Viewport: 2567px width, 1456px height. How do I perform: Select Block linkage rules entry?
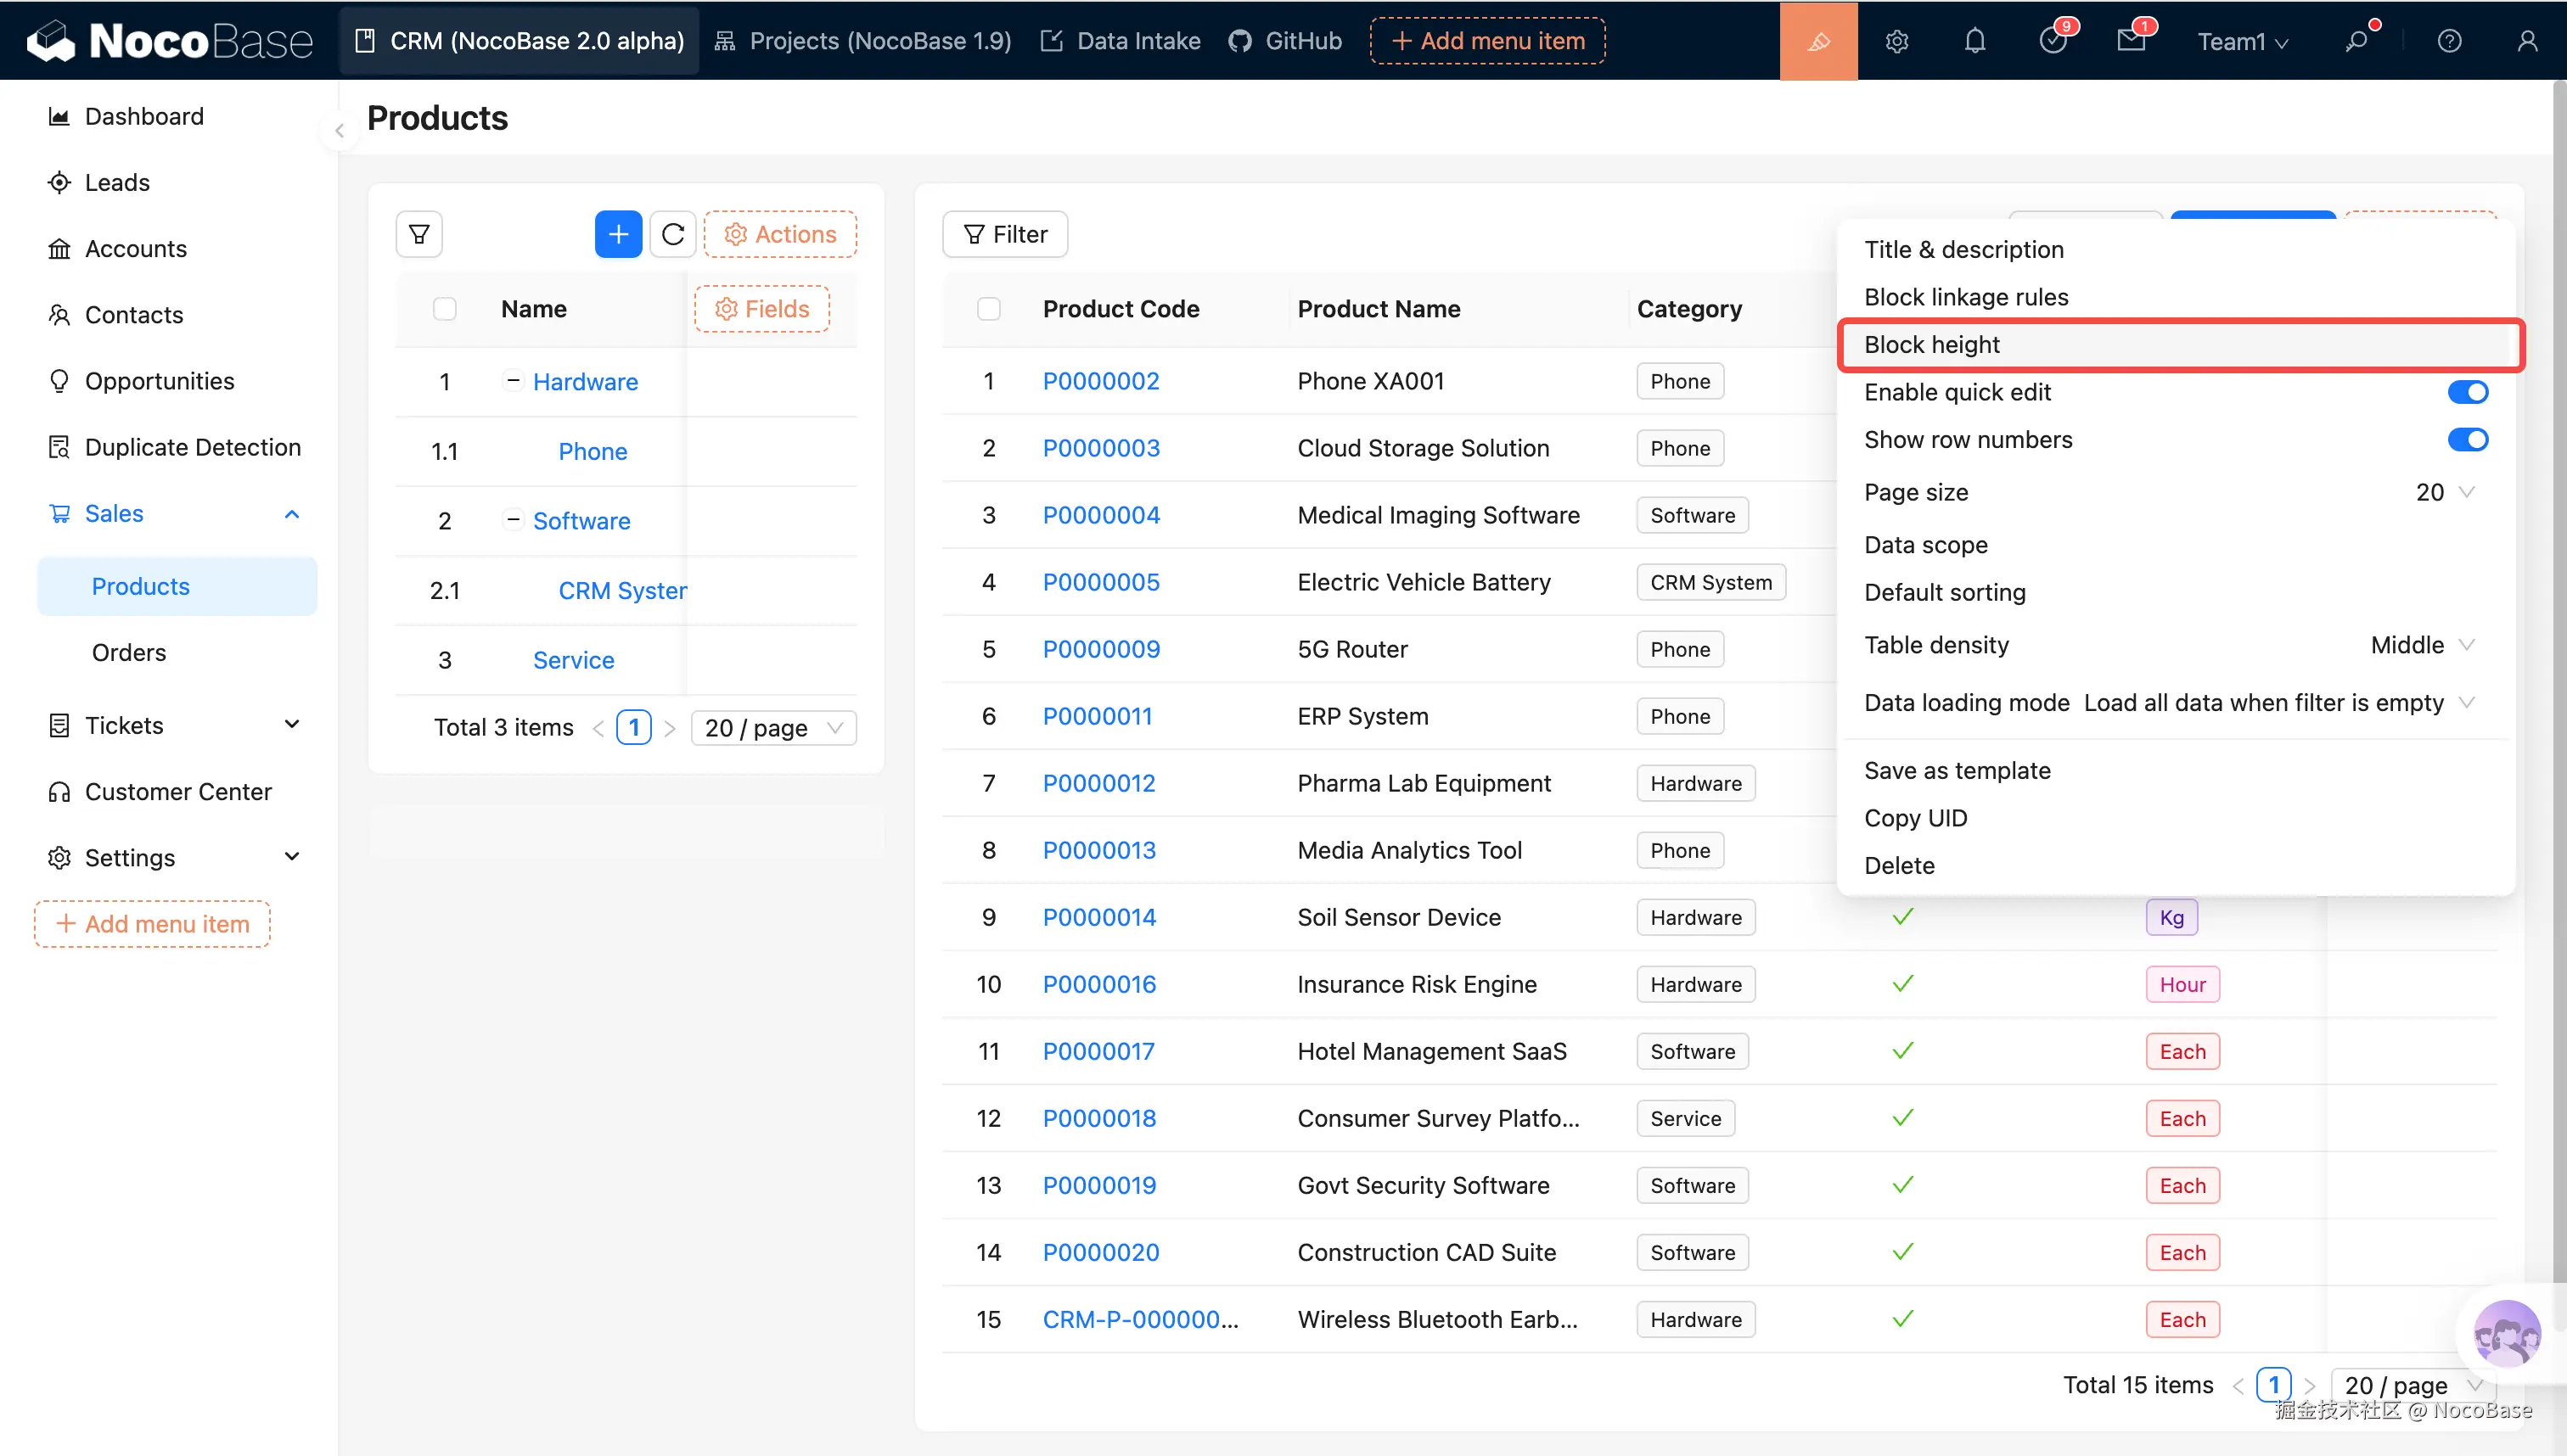click(x=2176, y=297)
